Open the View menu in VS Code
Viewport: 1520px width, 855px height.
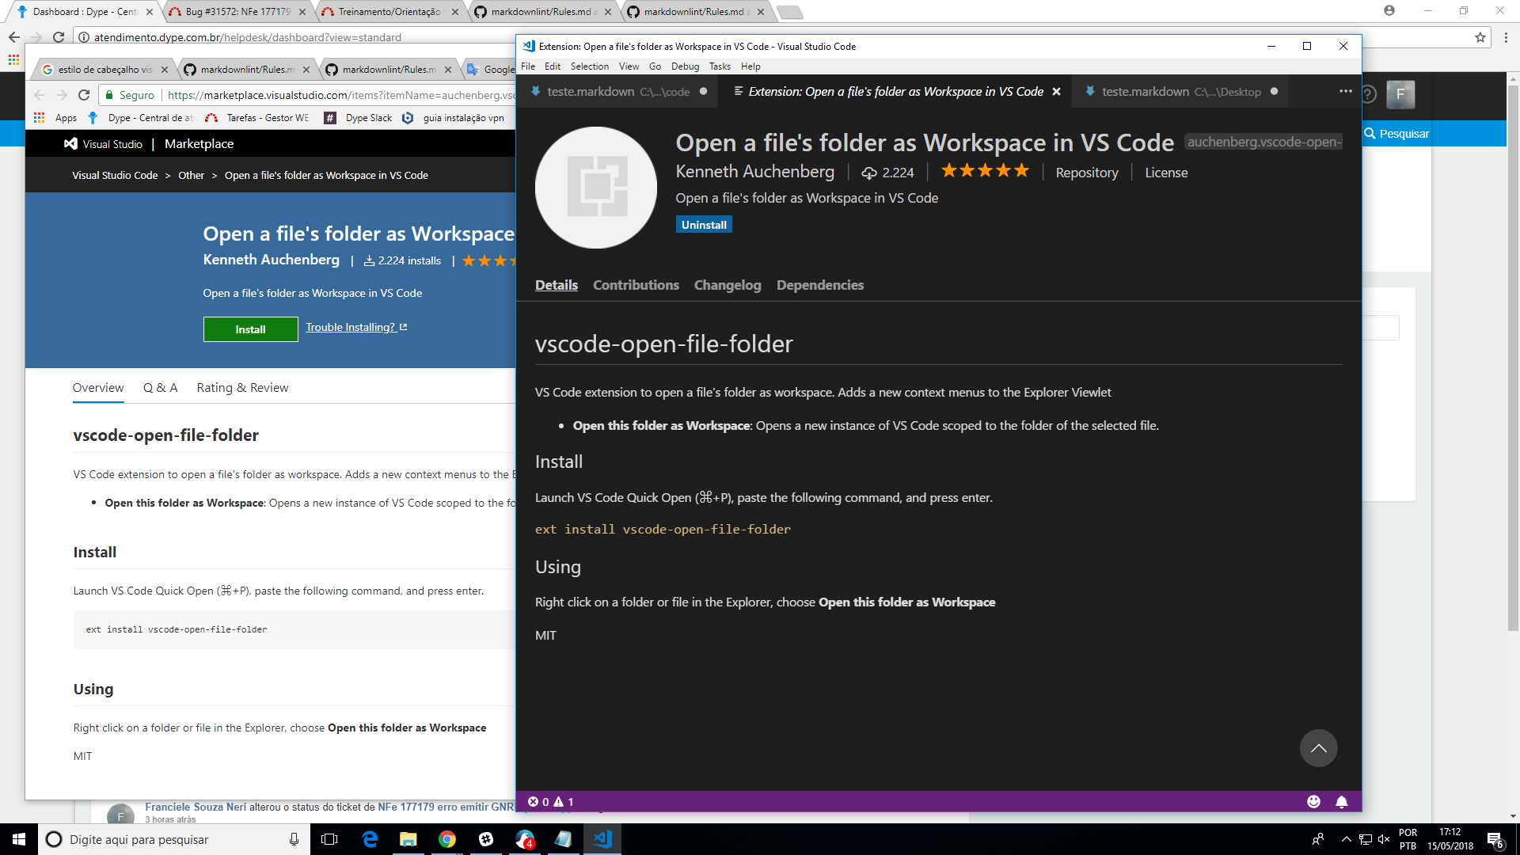point(629,66)
